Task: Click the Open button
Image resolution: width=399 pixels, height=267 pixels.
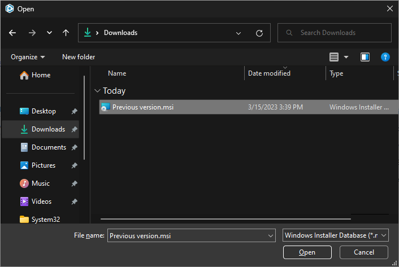Action: point(307,252)
